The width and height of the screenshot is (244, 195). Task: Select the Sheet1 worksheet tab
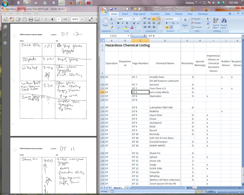coord(118,188)
